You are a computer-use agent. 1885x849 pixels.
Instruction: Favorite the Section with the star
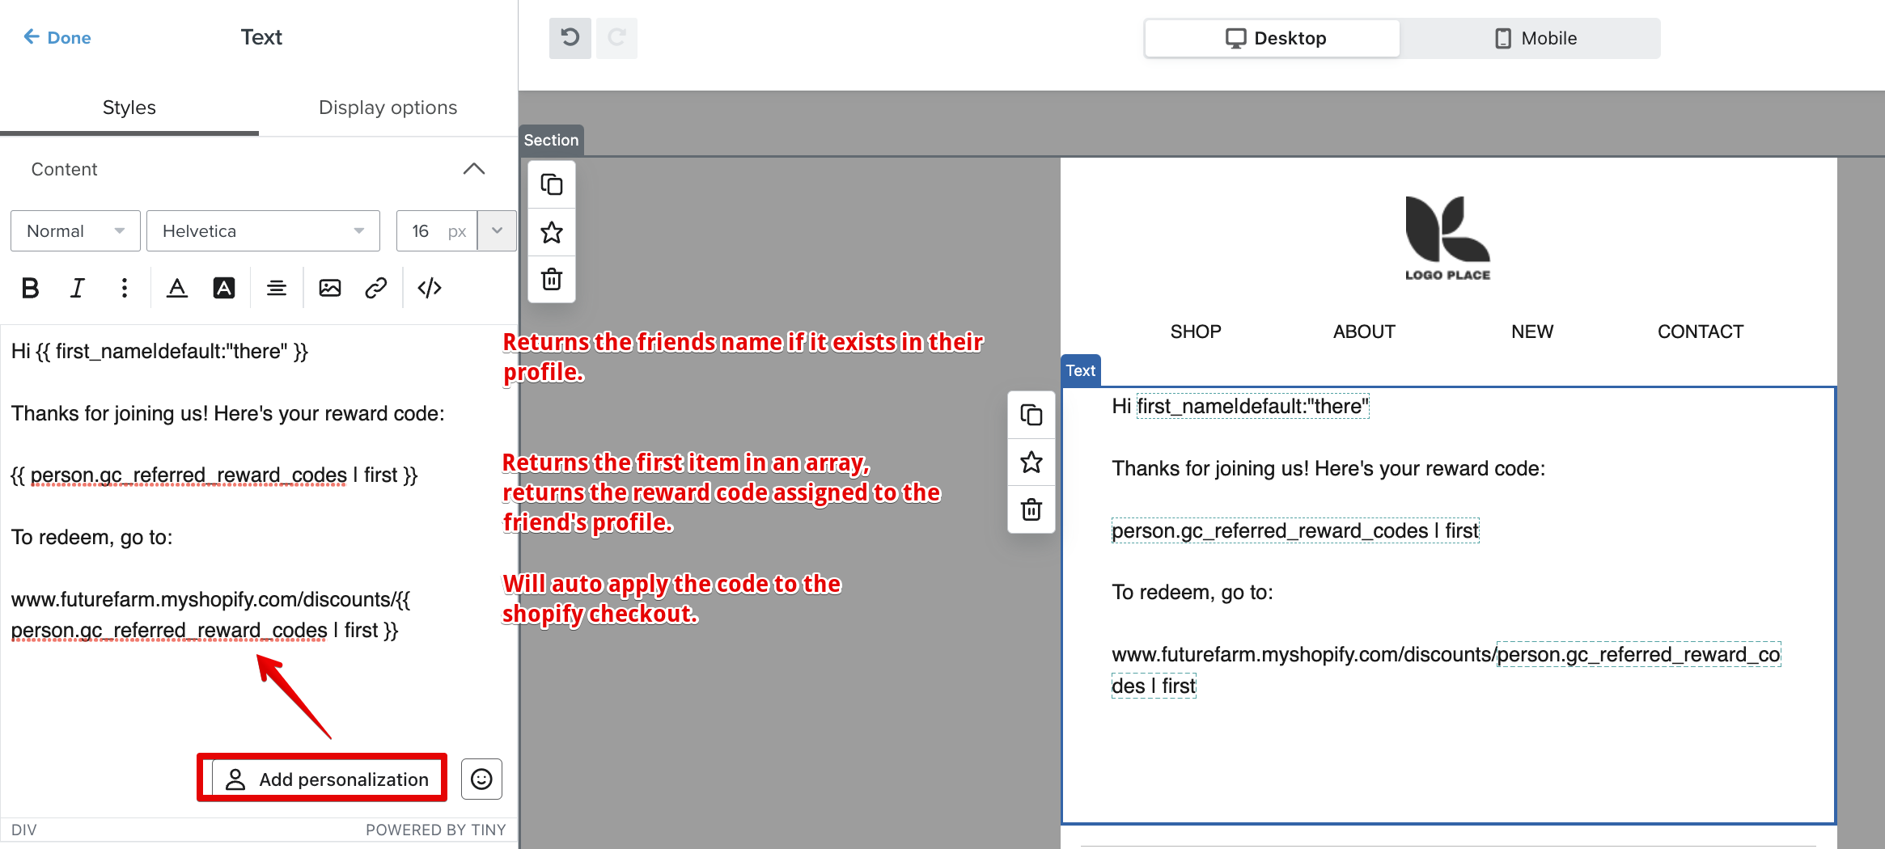point(551,232)
